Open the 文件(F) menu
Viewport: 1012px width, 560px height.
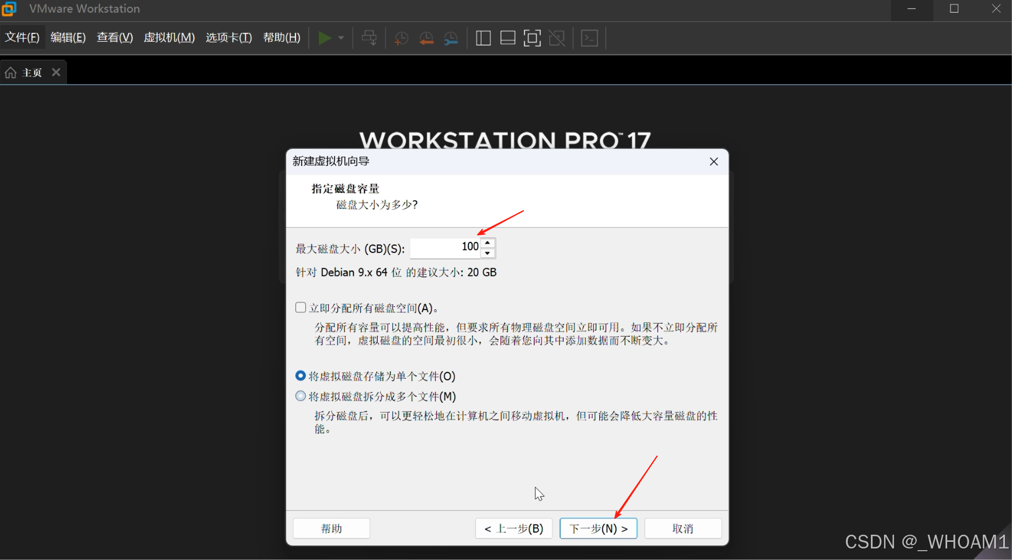[23, 37]
